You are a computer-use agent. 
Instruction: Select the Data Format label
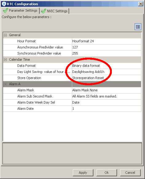[x=26, y=66]
